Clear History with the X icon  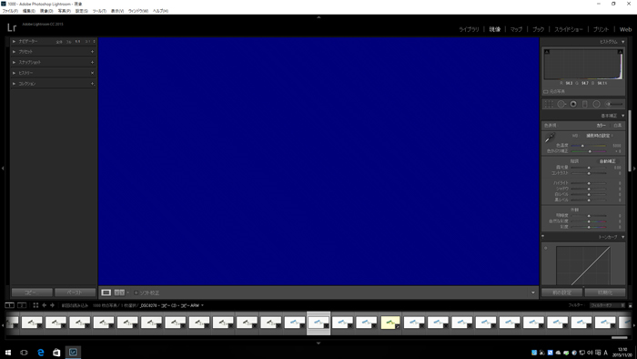[92, 73]
